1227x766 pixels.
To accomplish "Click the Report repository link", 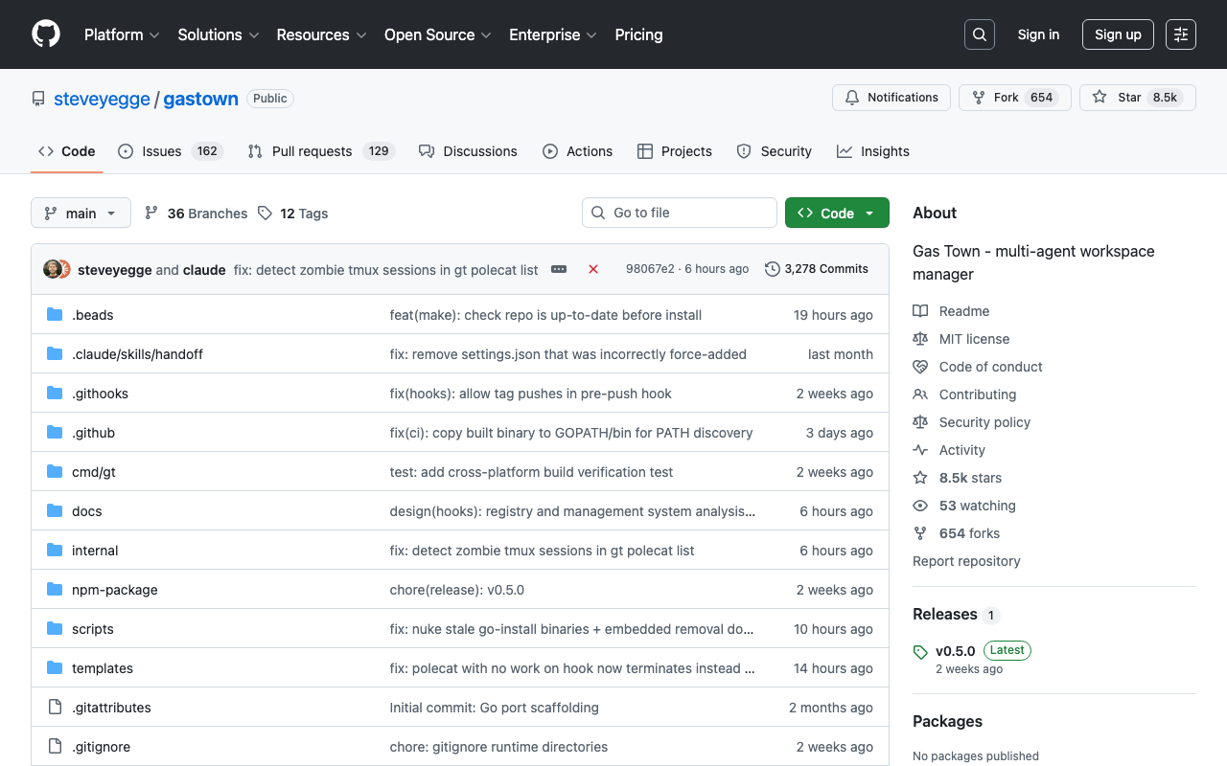I will (x=966, y=560).
